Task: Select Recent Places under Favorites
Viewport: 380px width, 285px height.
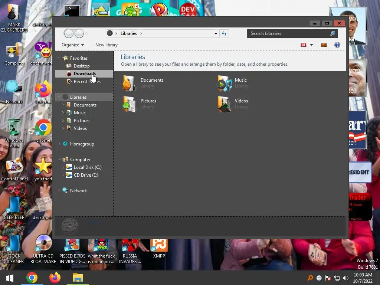Action: tap(87, 81)
